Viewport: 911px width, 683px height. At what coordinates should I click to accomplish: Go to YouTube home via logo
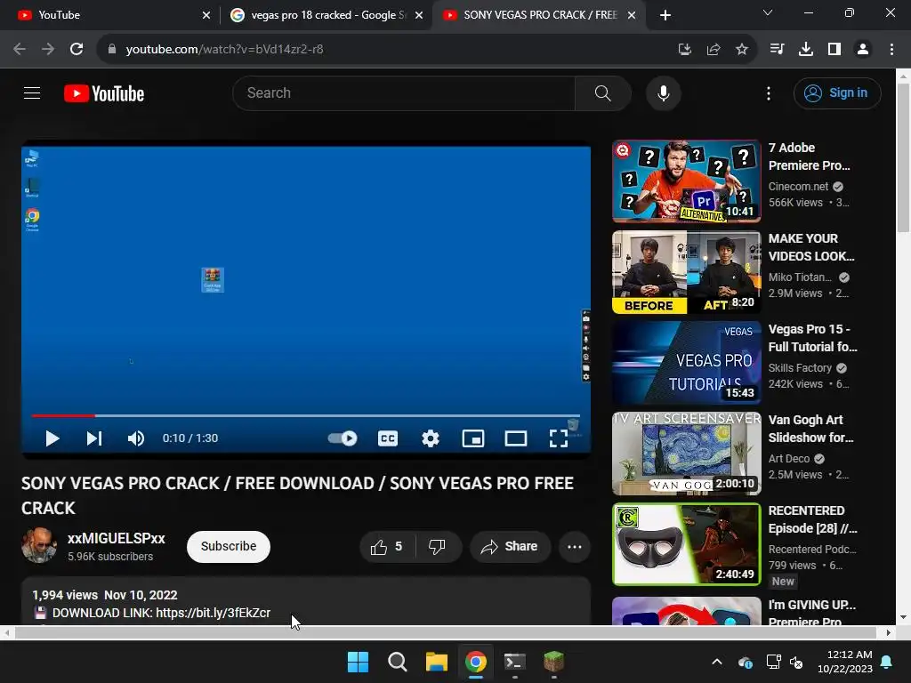click(x=104, y=93)
